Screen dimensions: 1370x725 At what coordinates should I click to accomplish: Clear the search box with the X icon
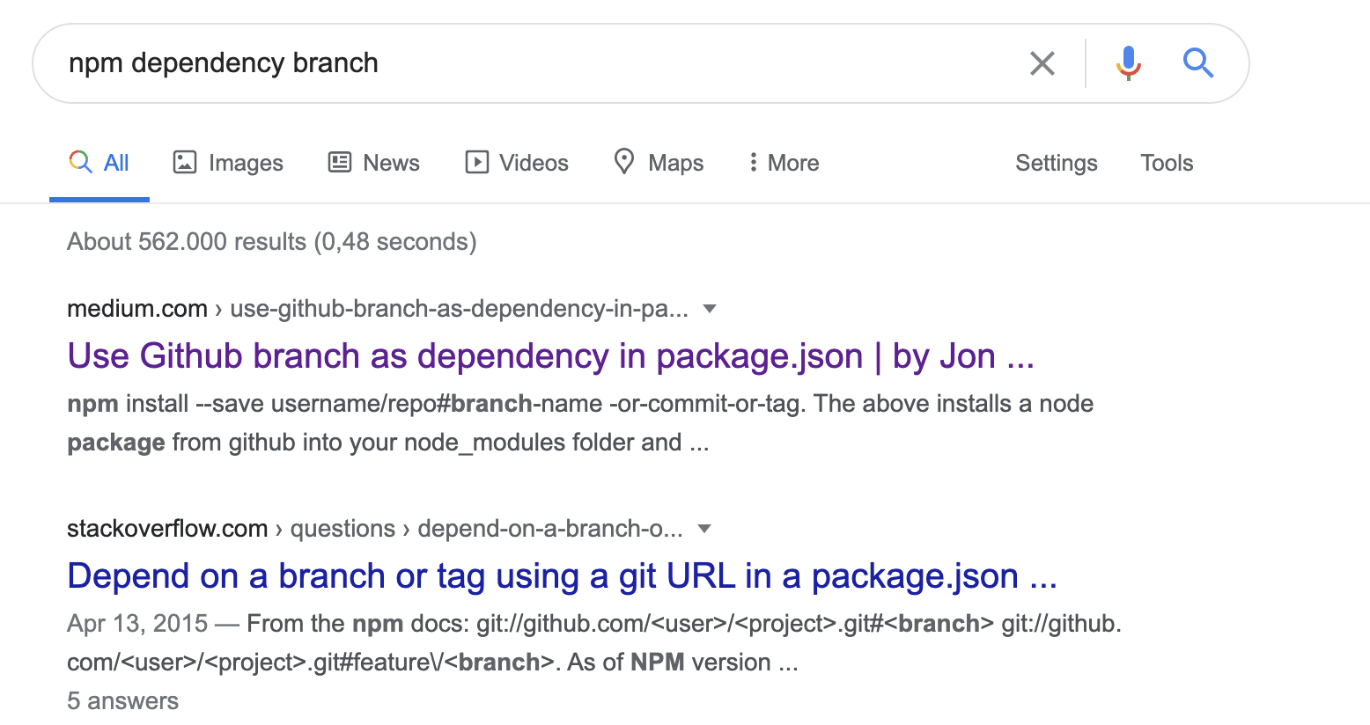(x=1042, y=63)
